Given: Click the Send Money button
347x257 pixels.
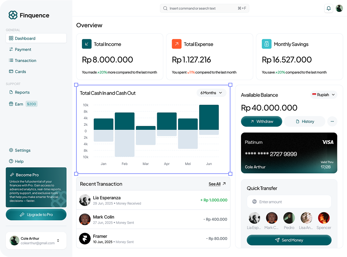Looking at the screenshot, I should [x=289, y=240].
